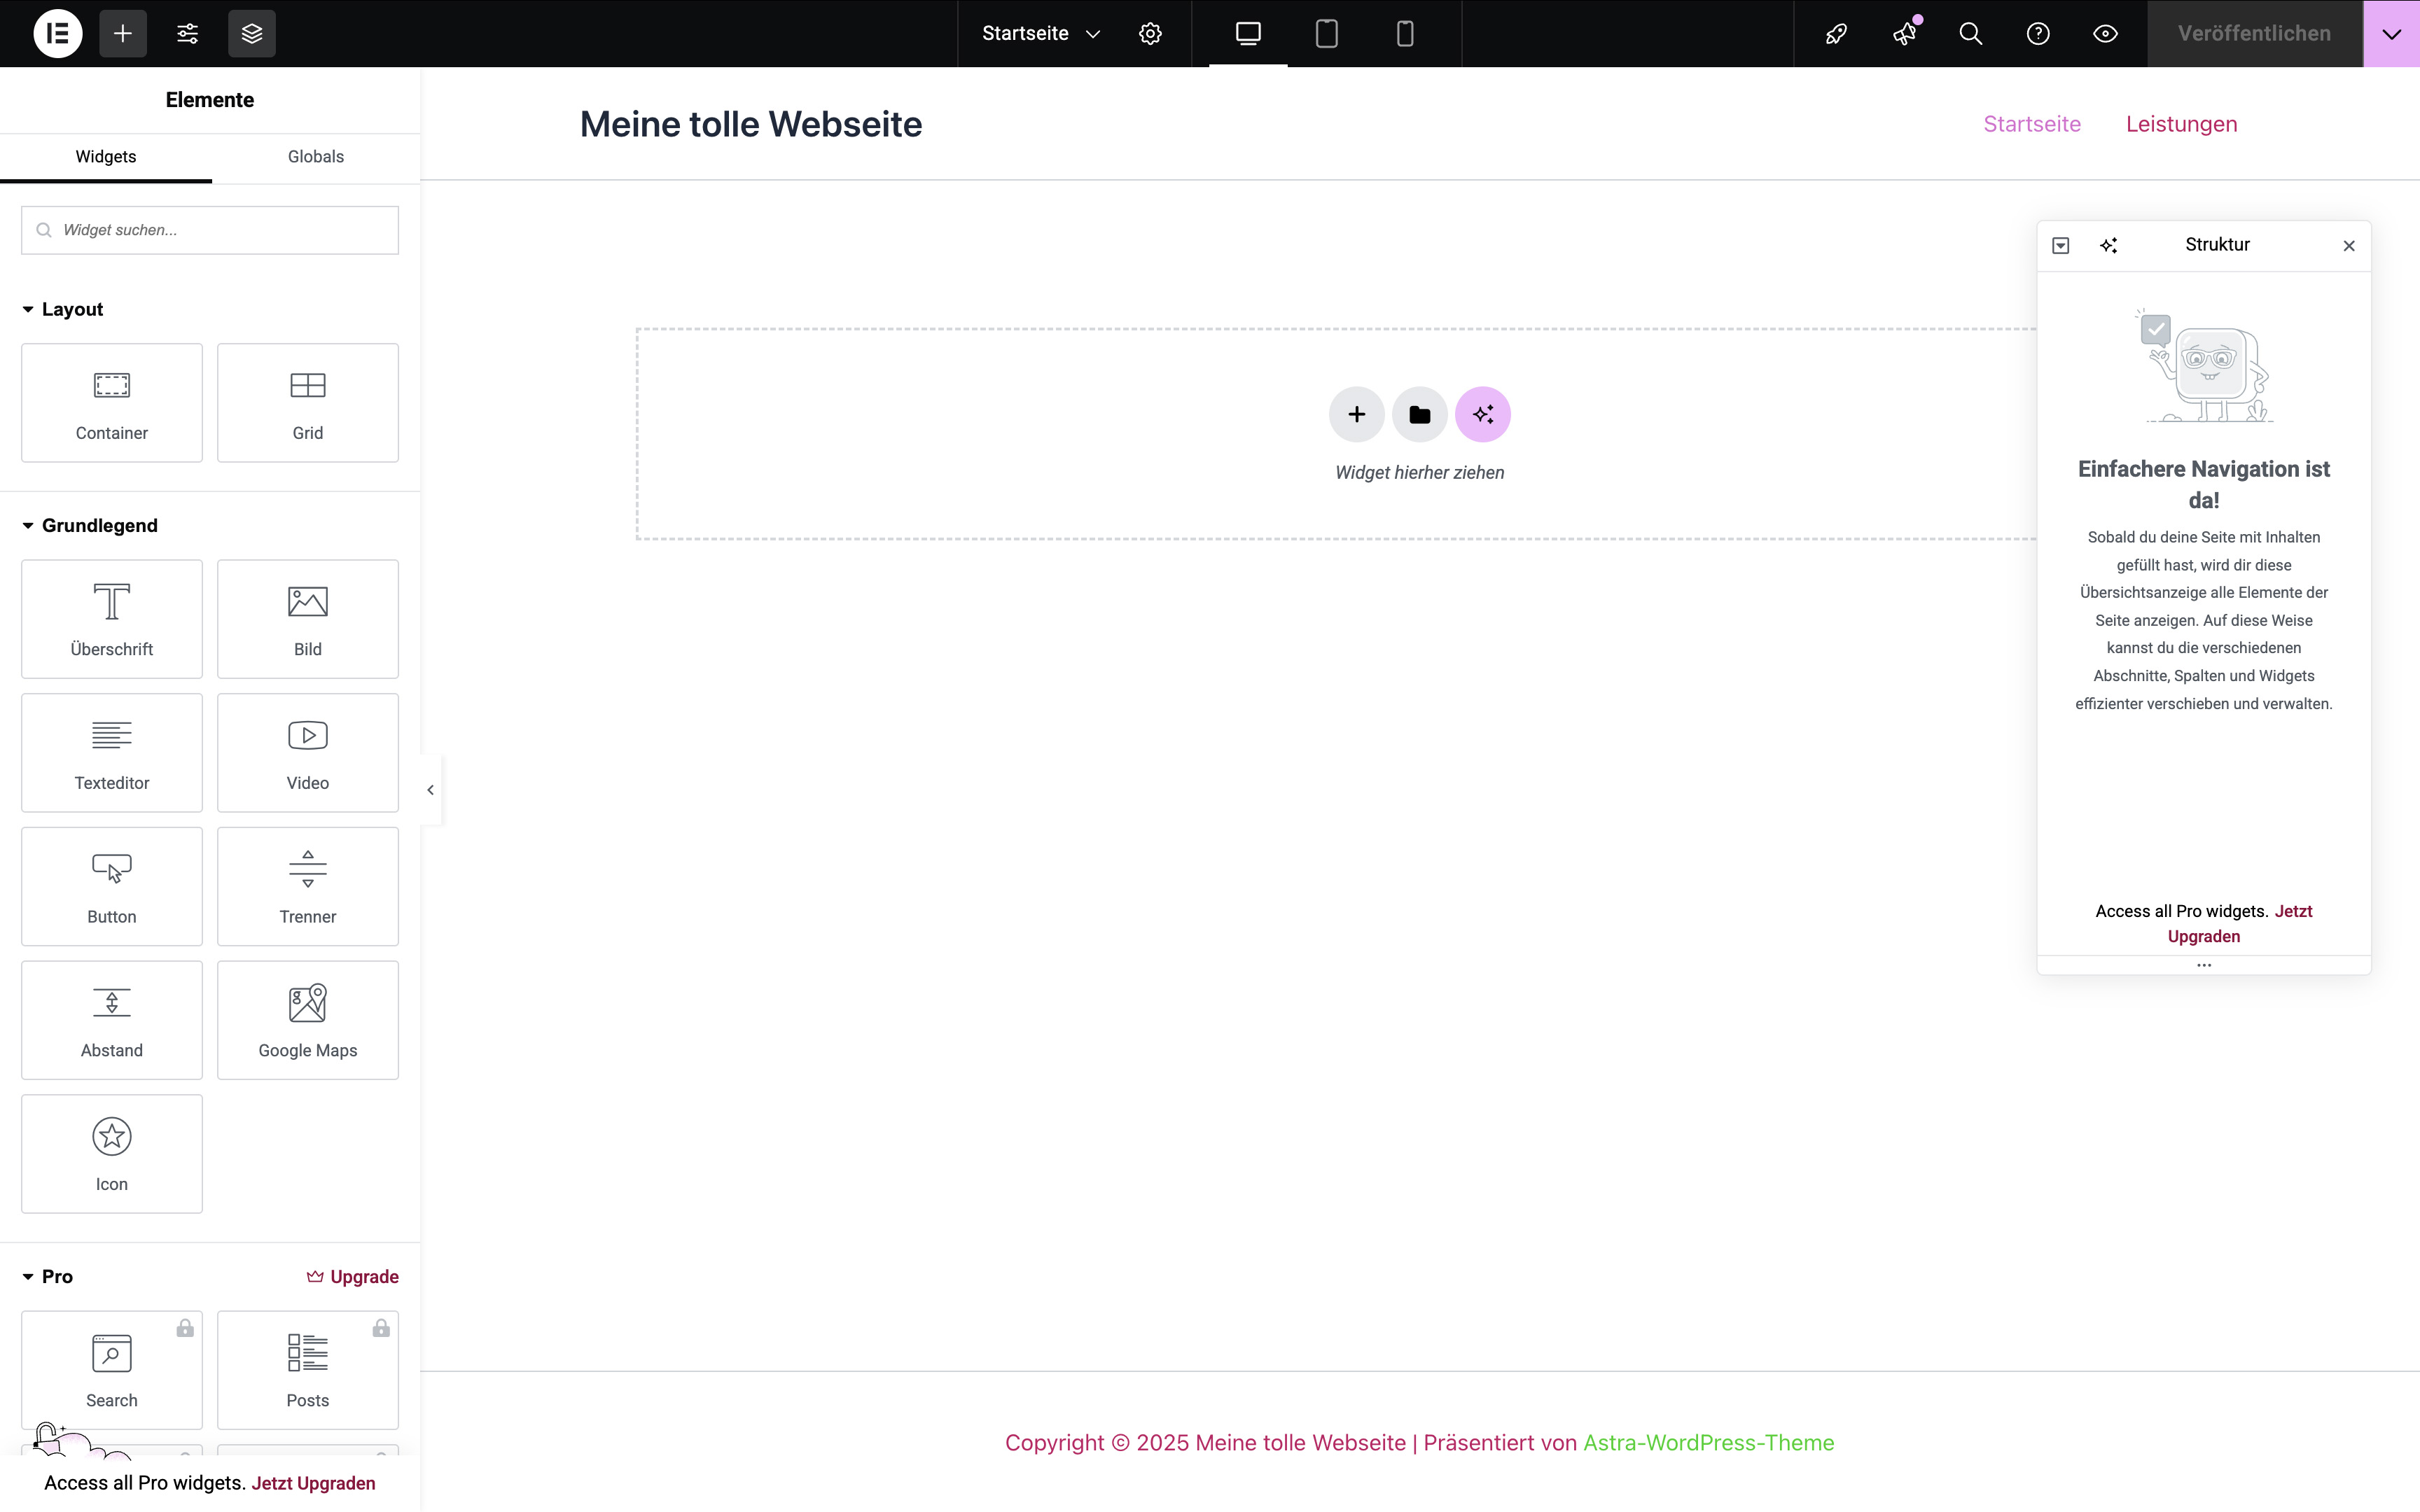The width and height of the screenshot is (2420, 1512).
Task: Switch to mobile preview mode
Action: 1404,34
